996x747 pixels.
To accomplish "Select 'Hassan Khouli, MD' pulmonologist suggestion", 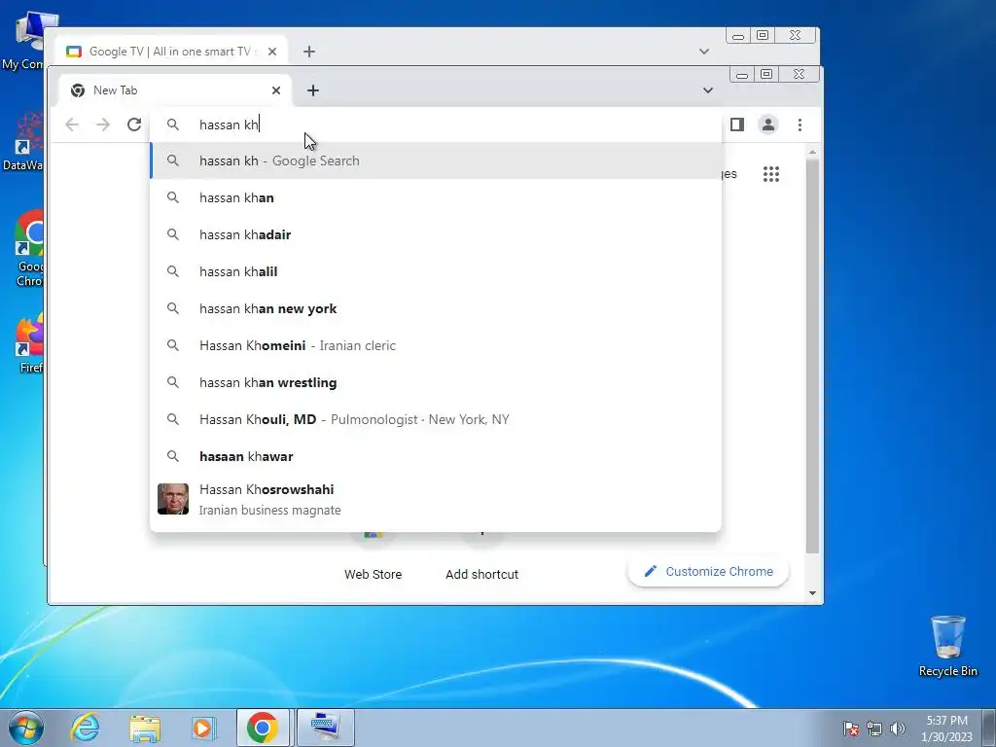I will (436, 419).
